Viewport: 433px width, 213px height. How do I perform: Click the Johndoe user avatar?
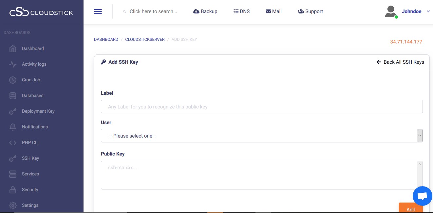(391, 12)
